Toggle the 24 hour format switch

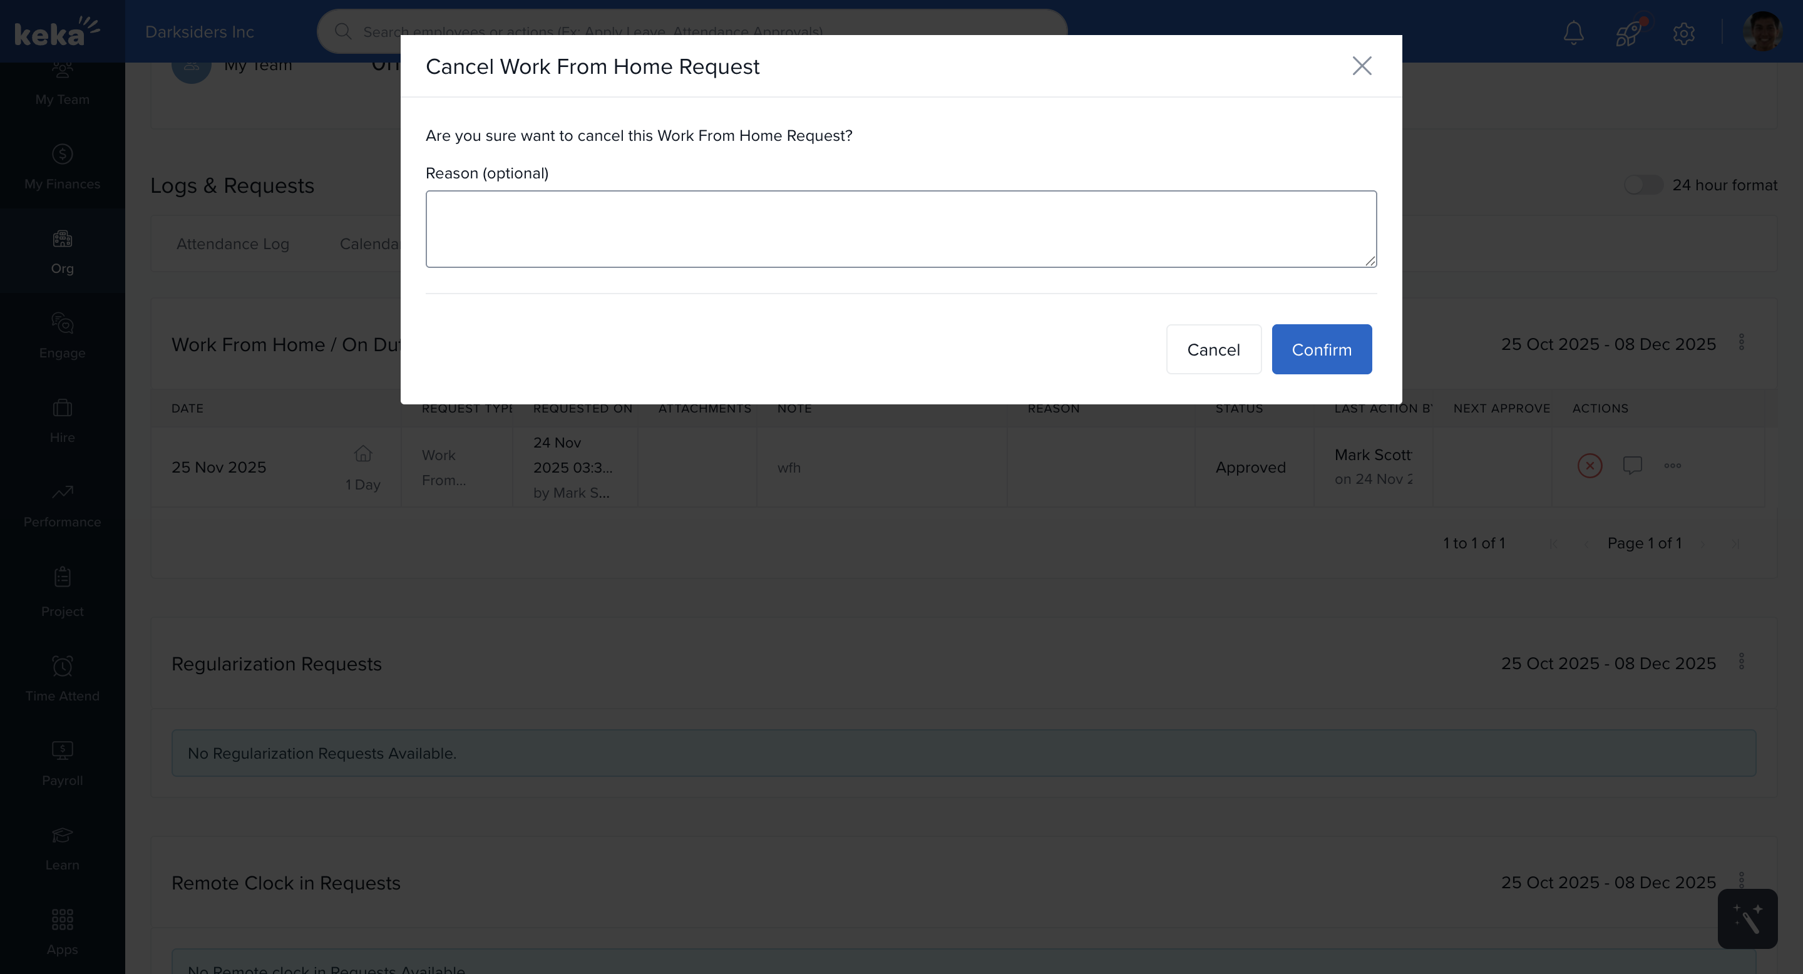(1643, 185)
